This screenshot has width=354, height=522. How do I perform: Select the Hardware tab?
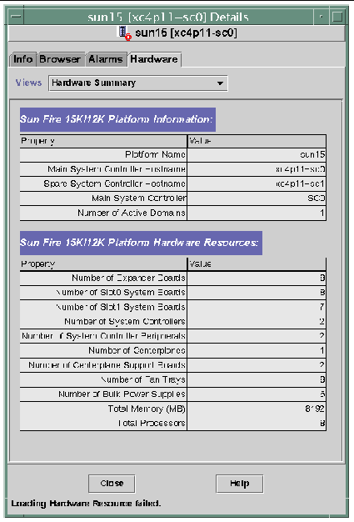pyautogui.click(x=154, y=59)
